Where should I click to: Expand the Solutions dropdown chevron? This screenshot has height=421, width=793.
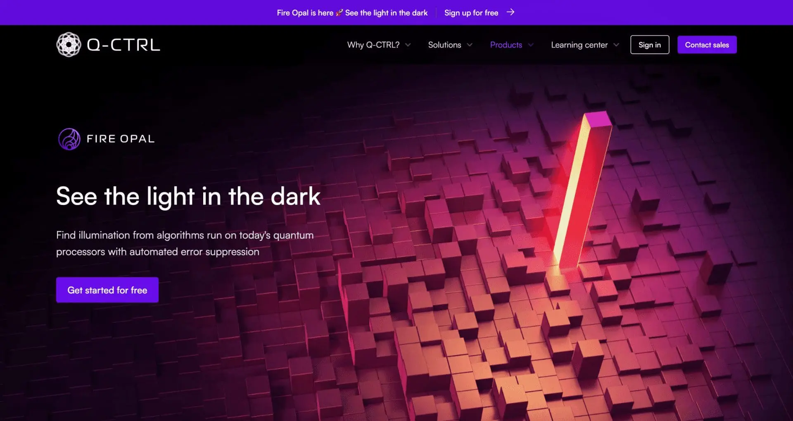[x=470, y=45]
